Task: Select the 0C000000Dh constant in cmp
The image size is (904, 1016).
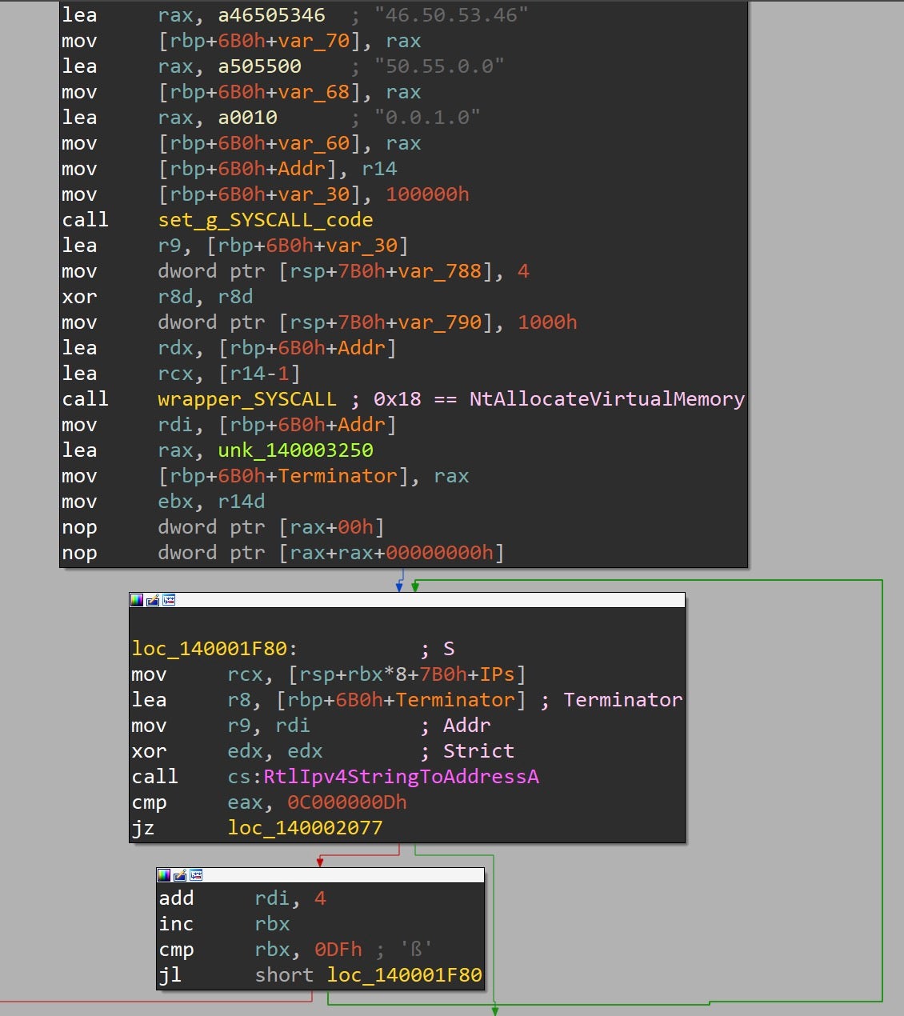Action: pyautogui.click(x=346, y=802)
